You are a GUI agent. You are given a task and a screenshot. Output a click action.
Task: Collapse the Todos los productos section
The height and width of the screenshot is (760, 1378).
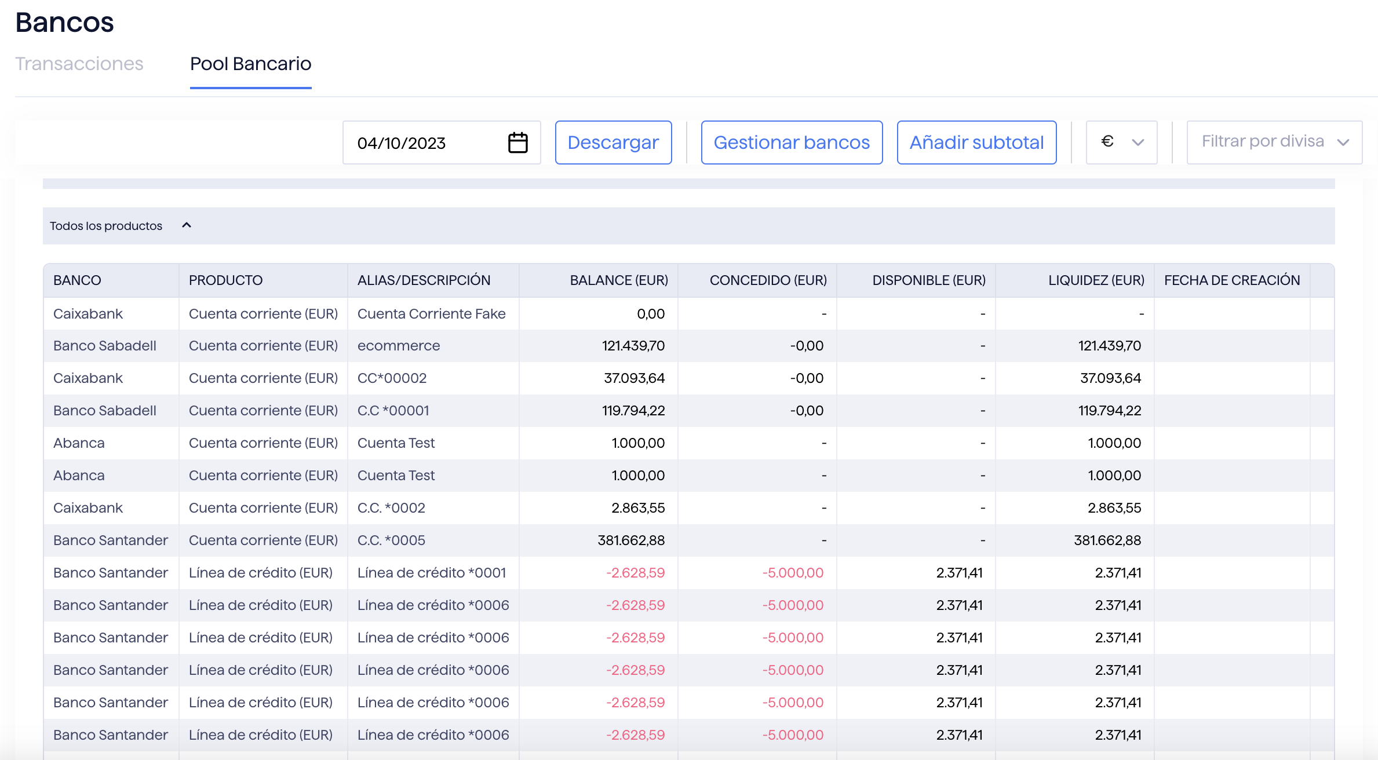click(x=186, y=225)
